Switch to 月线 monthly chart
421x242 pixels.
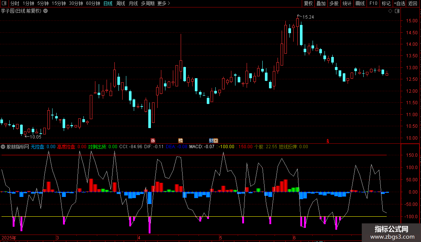coord(133,3)
